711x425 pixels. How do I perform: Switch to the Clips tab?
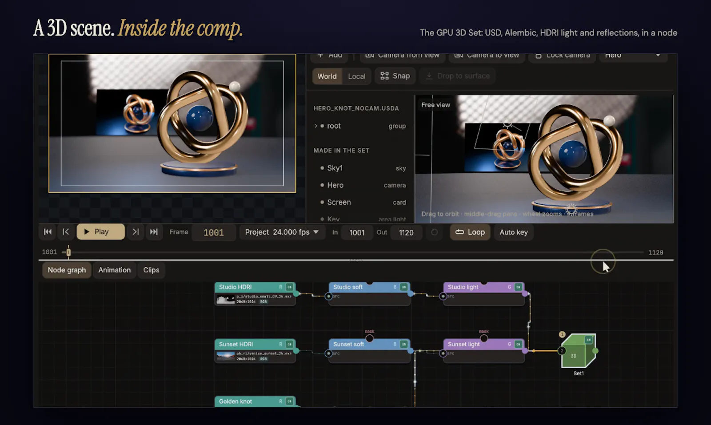pyautogui.click(x=151, y=270)
